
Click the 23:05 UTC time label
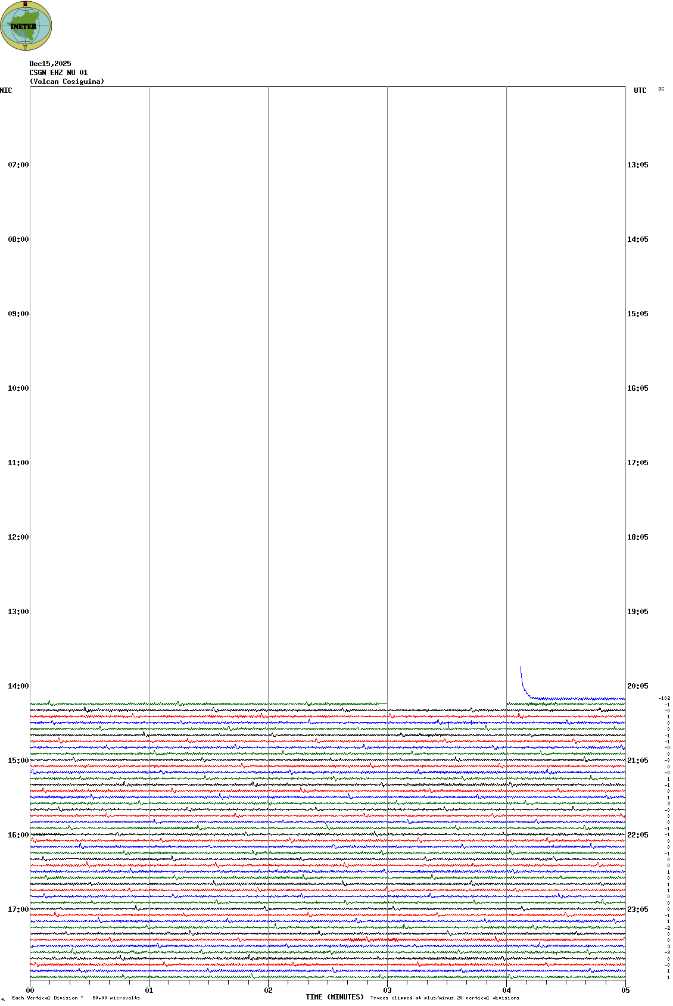[x=637, y=910]
